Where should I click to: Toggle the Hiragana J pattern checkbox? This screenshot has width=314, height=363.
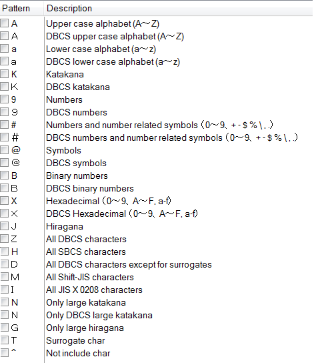[4, 226]
